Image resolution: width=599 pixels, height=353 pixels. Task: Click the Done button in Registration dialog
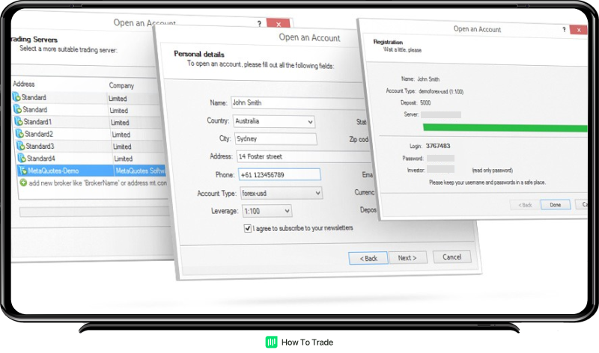[x=555, y=204]
